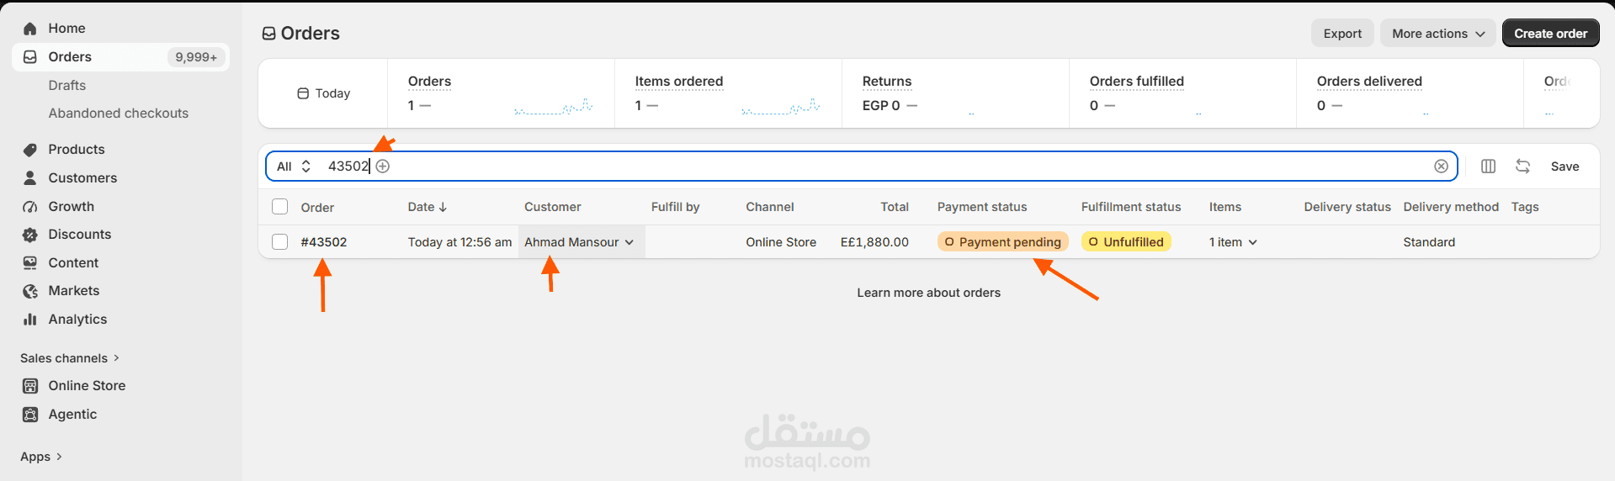Click the Tags column header
Viewport: 1615px width, 481px height.
coord(1525,207)
